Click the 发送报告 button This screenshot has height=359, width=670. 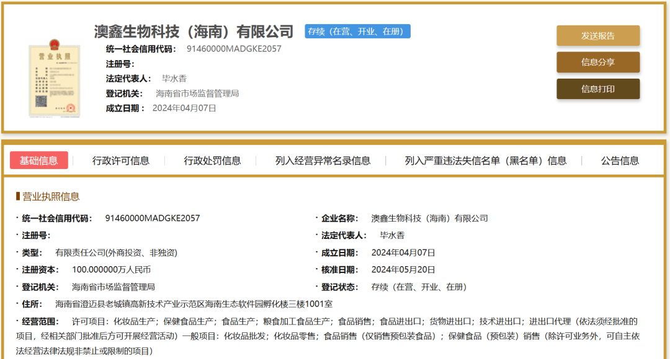[597, 36]
